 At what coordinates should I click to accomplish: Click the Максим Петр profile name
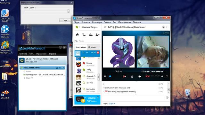[x=90, y=27]
